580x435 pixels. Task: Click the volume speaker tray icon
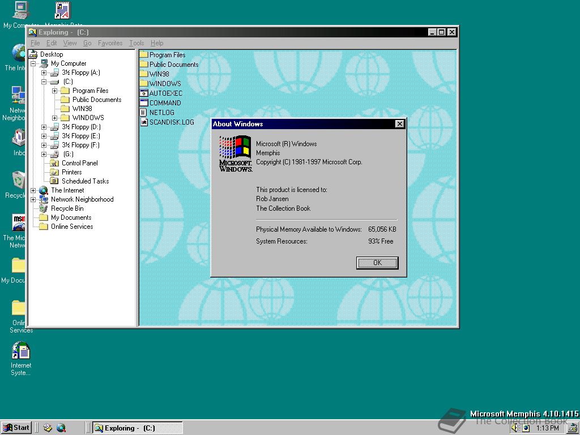pyautogui.click(x=514, y=428)
